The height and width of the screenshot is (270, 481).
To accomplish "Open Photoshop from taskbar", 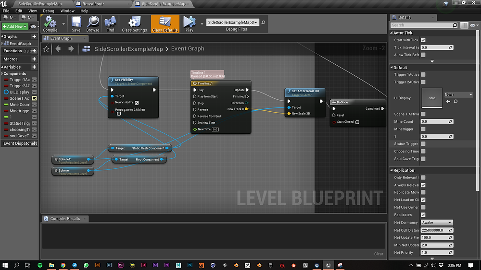I will pyautogui.click(x=190, y=265).
